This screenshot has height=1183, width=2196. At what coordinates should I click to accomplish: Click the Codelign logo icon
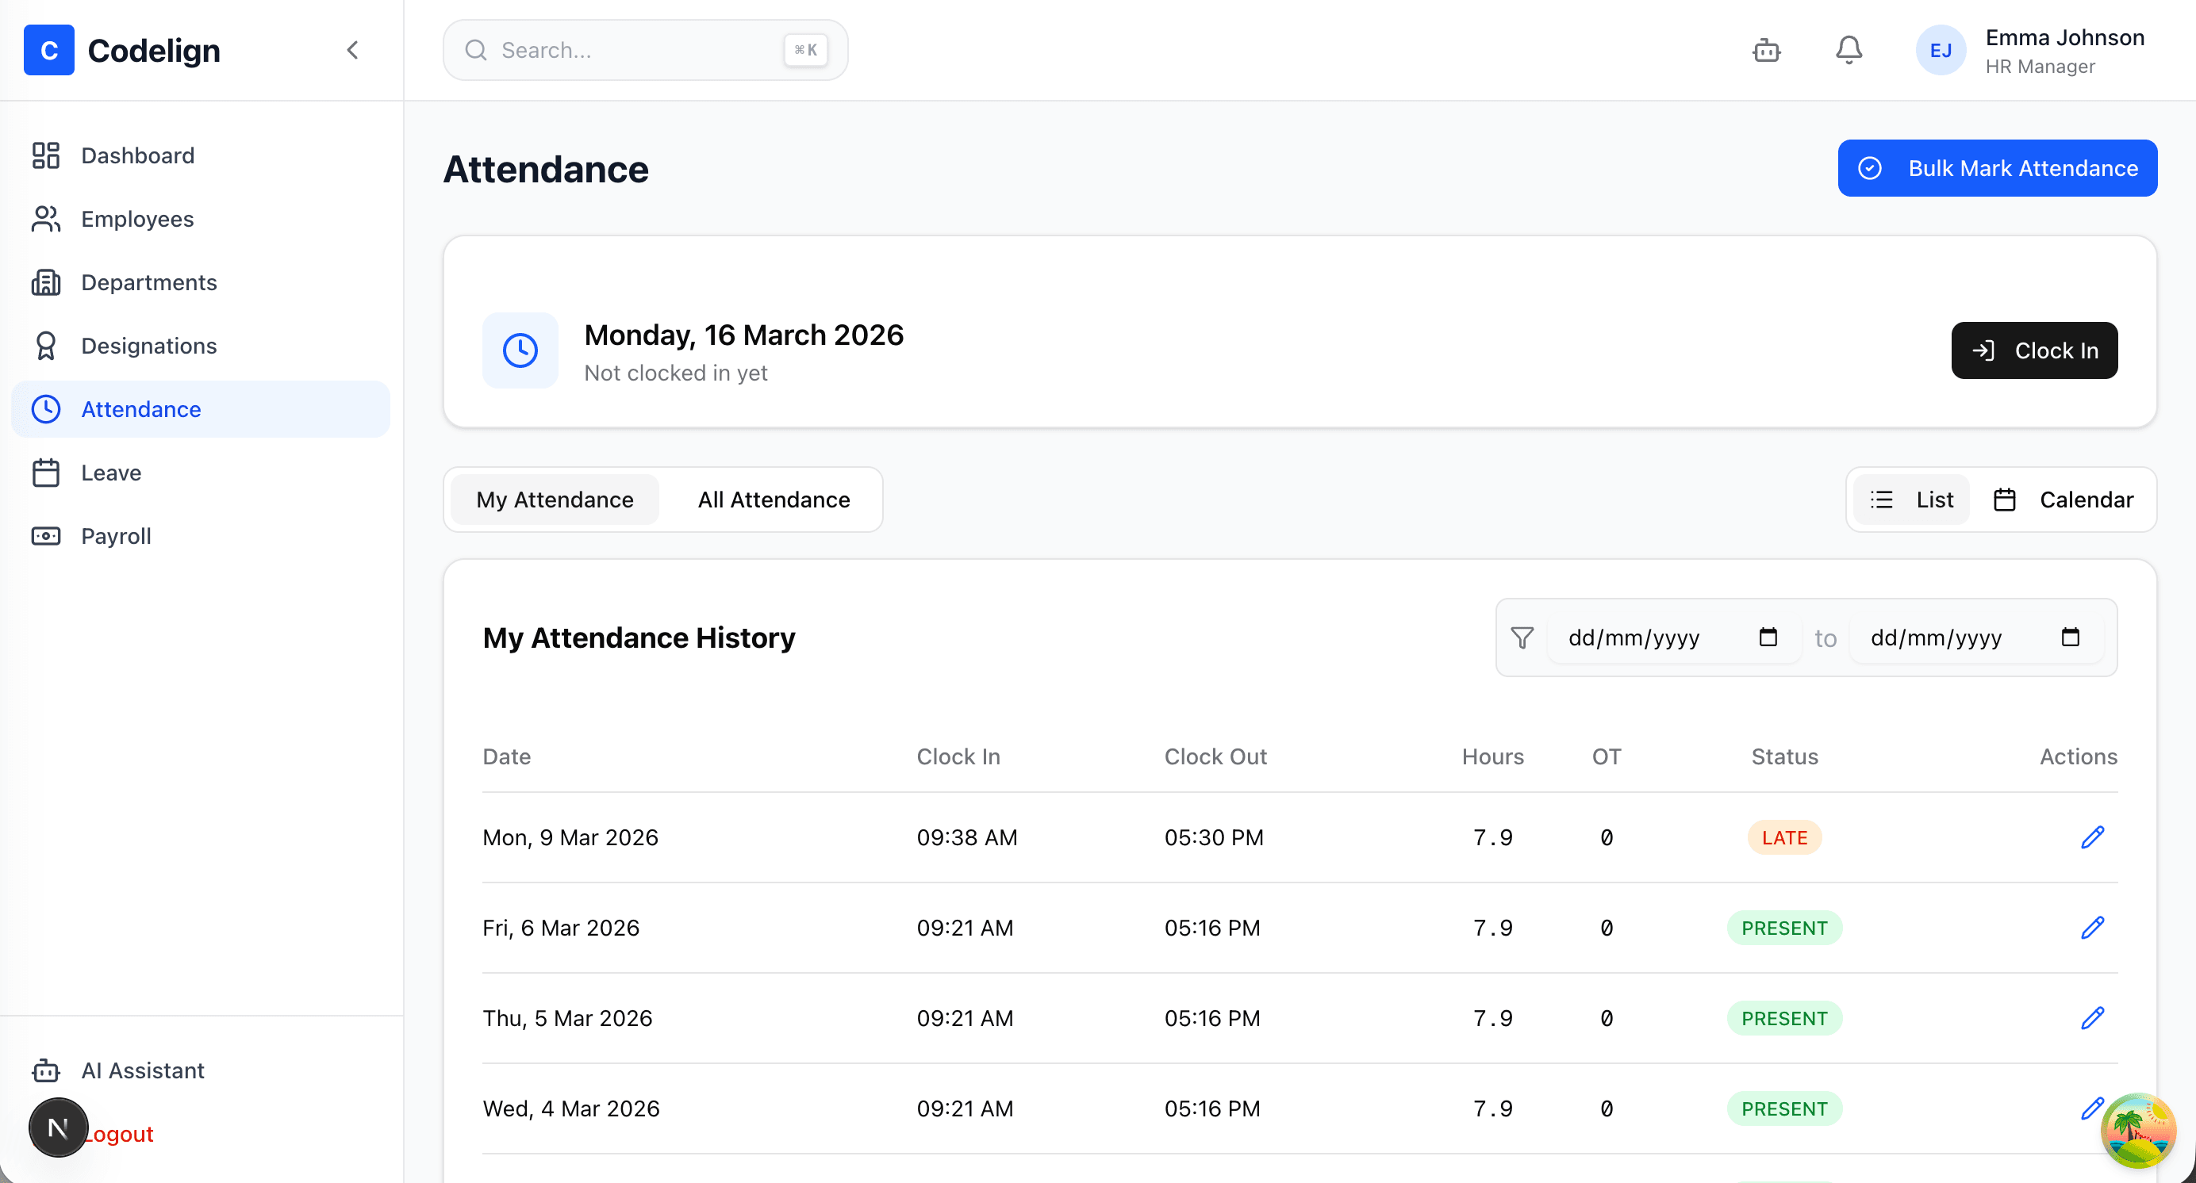(48, 50)
